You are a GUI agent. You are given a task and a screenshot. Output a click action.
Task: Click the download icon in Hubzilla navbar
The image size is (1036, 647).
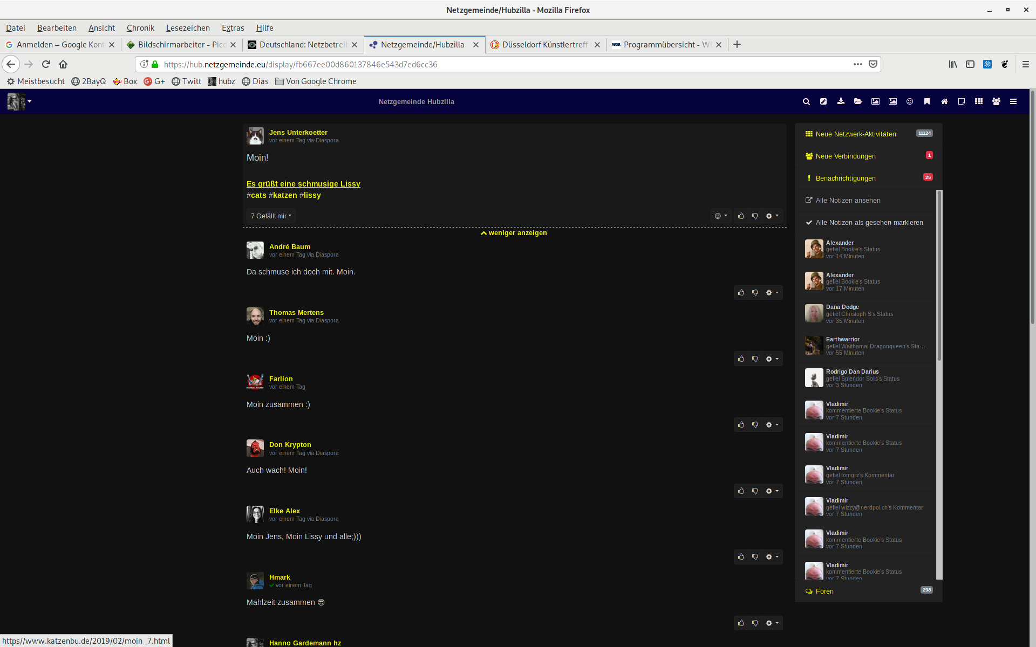pyautogui.click(x=841, y=101)
